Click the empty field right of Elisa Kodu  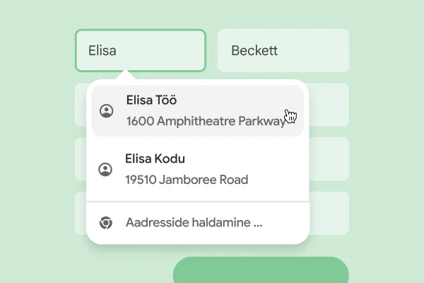330,158
